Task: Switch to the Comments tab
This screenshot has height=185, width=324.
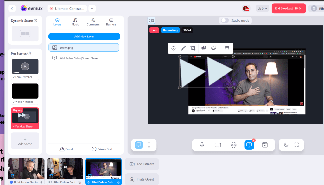Action: [93, 22]
